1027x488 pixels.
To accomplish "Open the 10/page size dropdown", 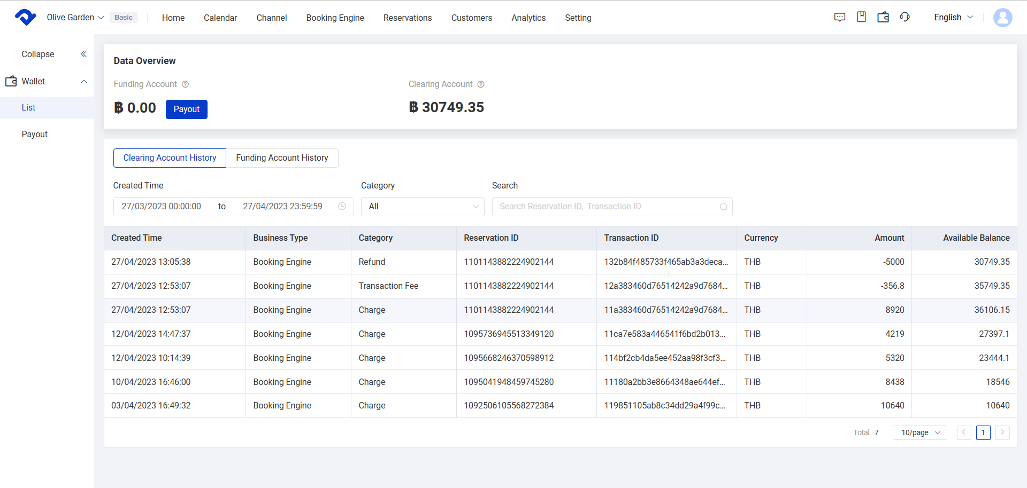I will click(x=920, y=432).
